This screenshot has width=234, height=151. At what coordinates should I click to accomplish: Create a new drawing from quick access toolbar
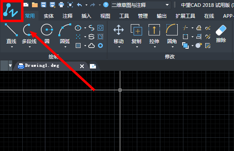pos(26,5)
